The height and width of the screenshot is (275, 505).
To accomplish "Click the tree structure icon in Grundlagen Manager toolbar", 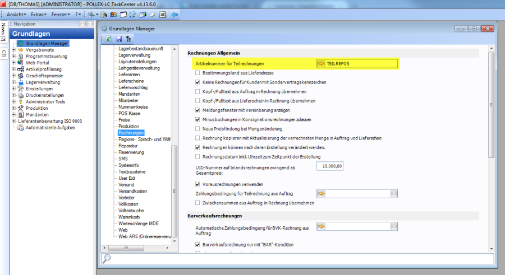I will [128, 39].
